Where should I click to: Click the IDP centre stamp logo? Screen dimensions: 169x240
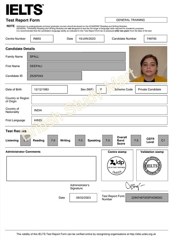coord(116,166)
